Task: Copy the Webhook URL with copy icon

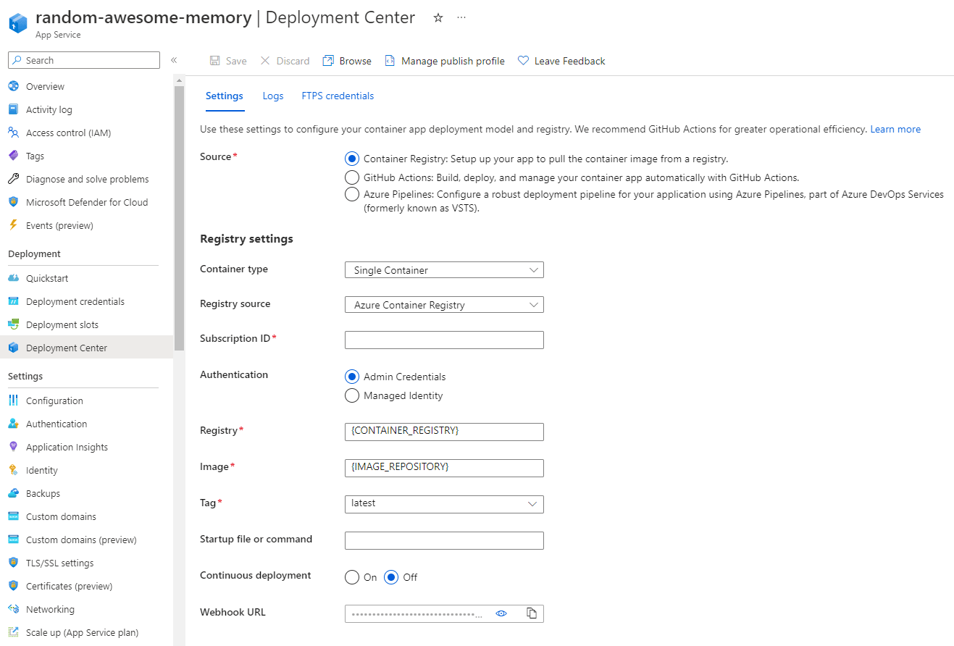Action: pyautogui.click(x=532, y=613)
